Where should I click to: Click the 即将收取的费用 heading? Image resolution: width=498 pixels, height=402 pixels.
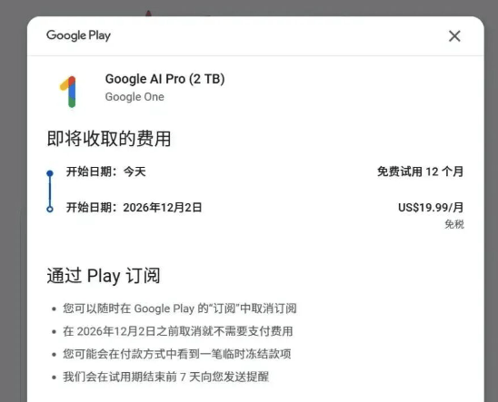109,139
